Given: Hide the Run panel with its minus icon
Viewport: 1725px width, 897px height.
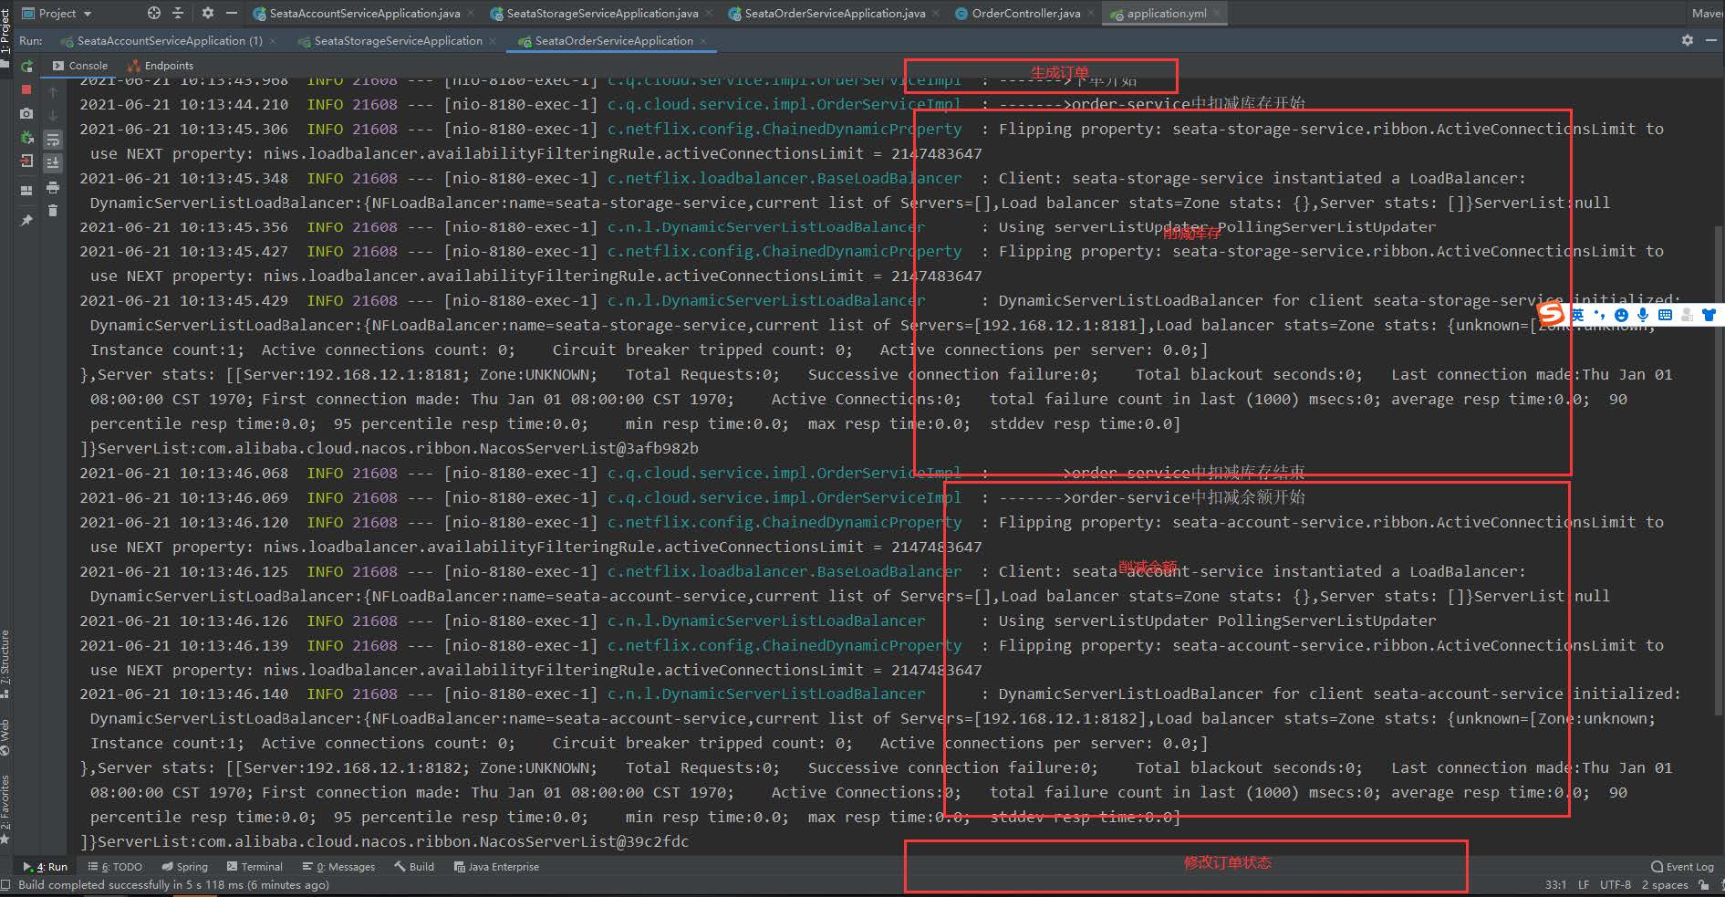Looking at the screenshot, I should (1711, 40).
